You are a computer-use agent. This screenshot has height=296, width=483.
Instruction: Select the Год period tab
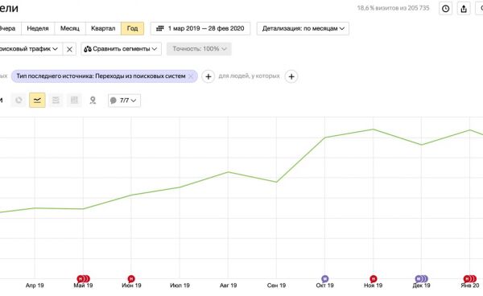(x=133, y=28)
